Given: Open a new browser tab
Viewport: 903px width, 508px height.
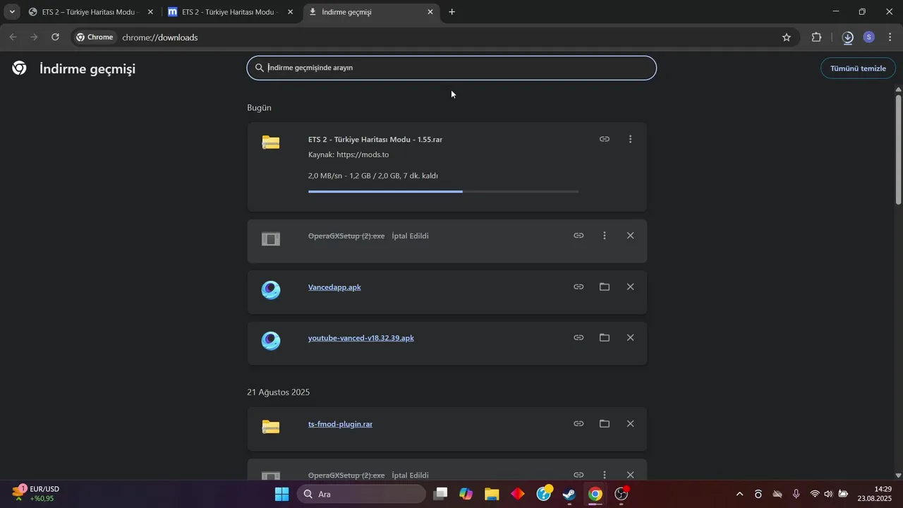Looking at the screenshot, I should click(452, 12).
